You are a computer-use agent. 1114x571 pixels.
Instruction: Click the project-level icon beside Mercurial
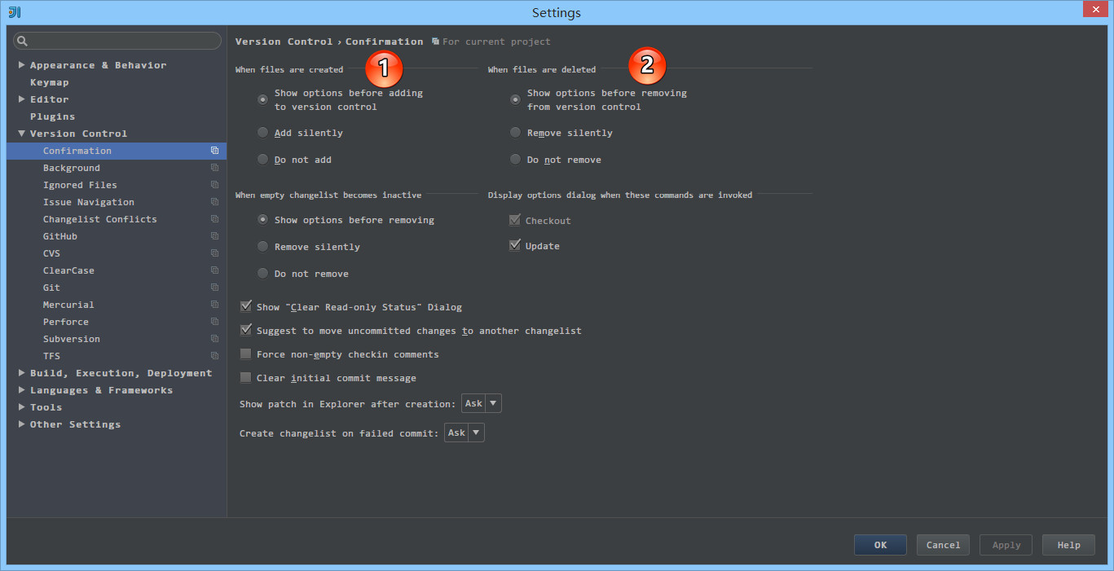tap(214, 305)
